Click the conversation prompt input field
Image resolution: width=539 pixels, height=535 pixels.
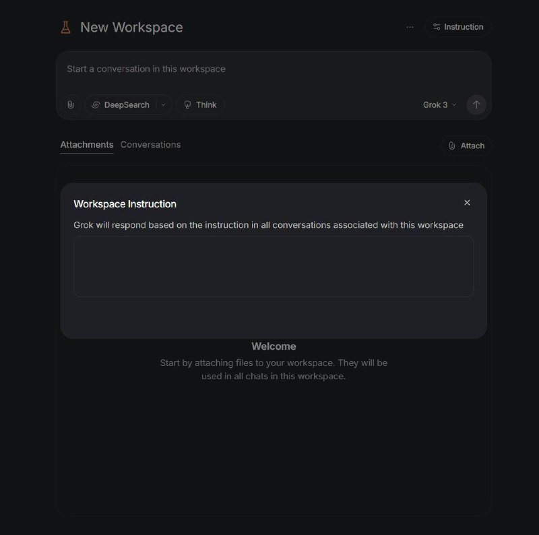pyautogui.click(x=274, y=69)
